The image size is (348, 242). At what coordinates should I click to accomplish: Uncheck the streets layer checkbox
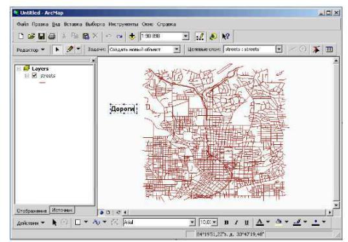tap(34, 76)
